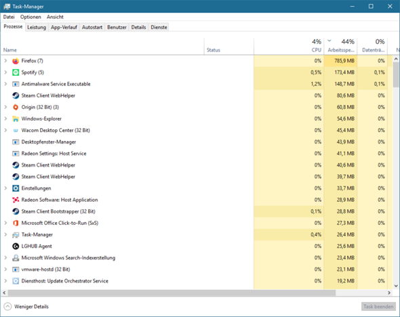The width and height of the screenshot is (400, 317).
Task: Expand Microsoft Office Click-to-Run (SxS)
Action: coord(5,223)
